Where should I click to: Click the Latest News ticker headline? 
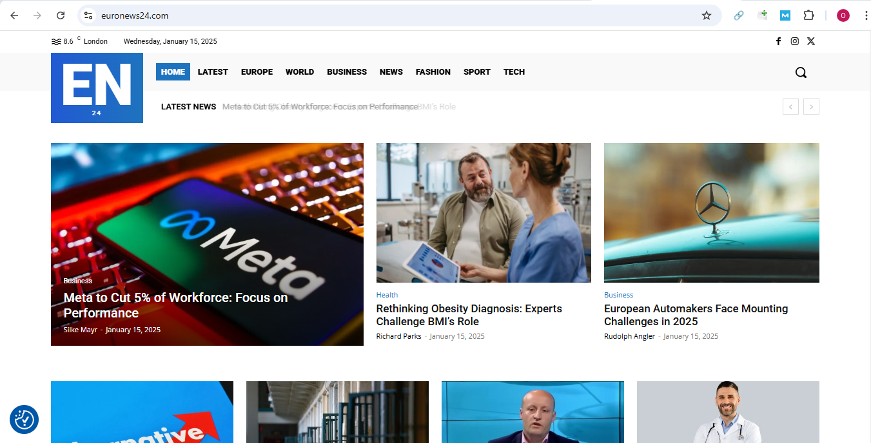click(320, 107)
